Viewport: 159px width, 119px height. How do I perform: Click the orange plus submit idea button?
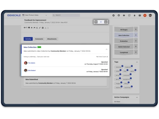click(x=145, y=16)
